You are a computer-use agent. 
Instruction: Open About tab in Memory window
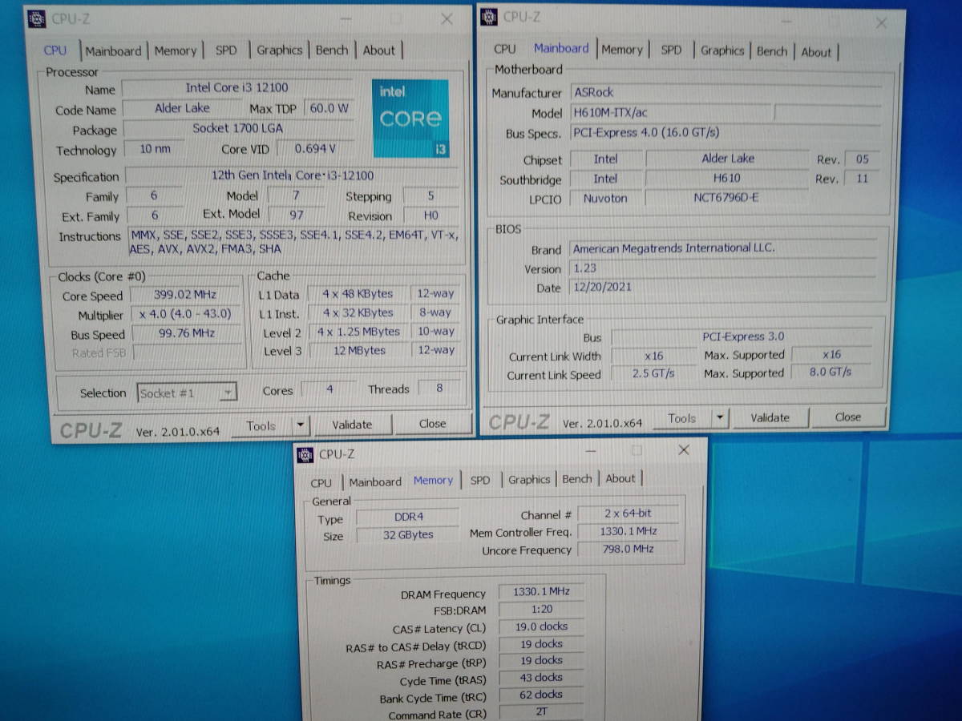tap(620, 478)
